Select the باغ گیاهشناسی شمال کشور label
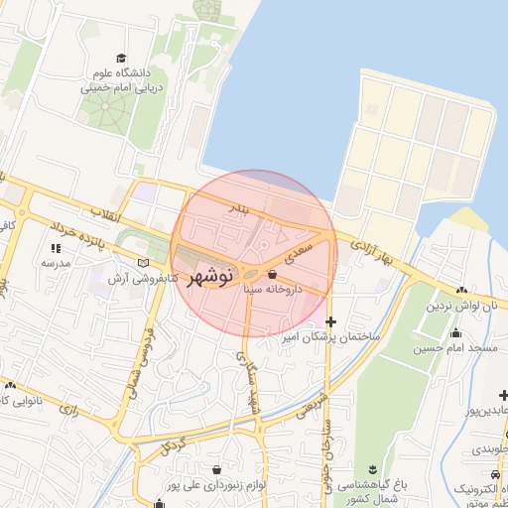Viewport: 508px width, 508px height. coord(372,492)
